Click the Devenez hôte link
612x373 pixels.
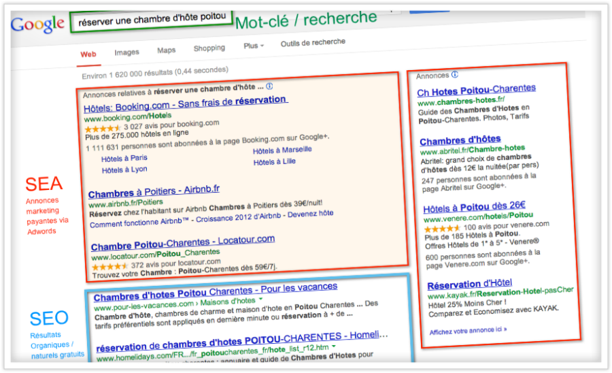[x=310, y=214]
